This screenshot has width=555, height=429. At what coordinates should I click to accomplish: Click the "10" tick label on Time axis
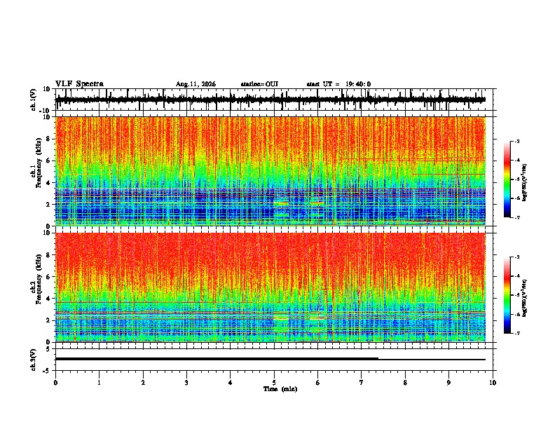click(493, 383)
